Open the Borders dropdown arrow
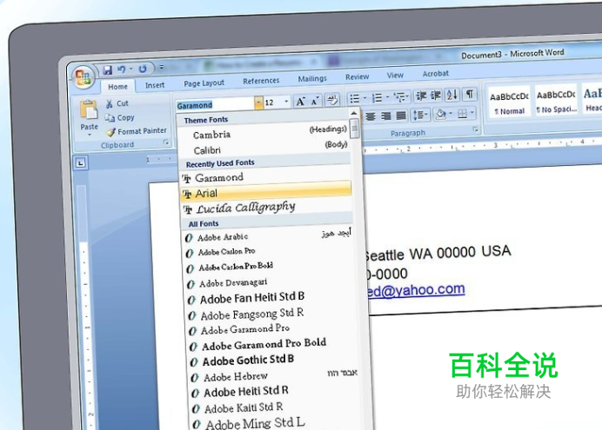602x430 pixels. pyautogui.click(x=472, y=113)
